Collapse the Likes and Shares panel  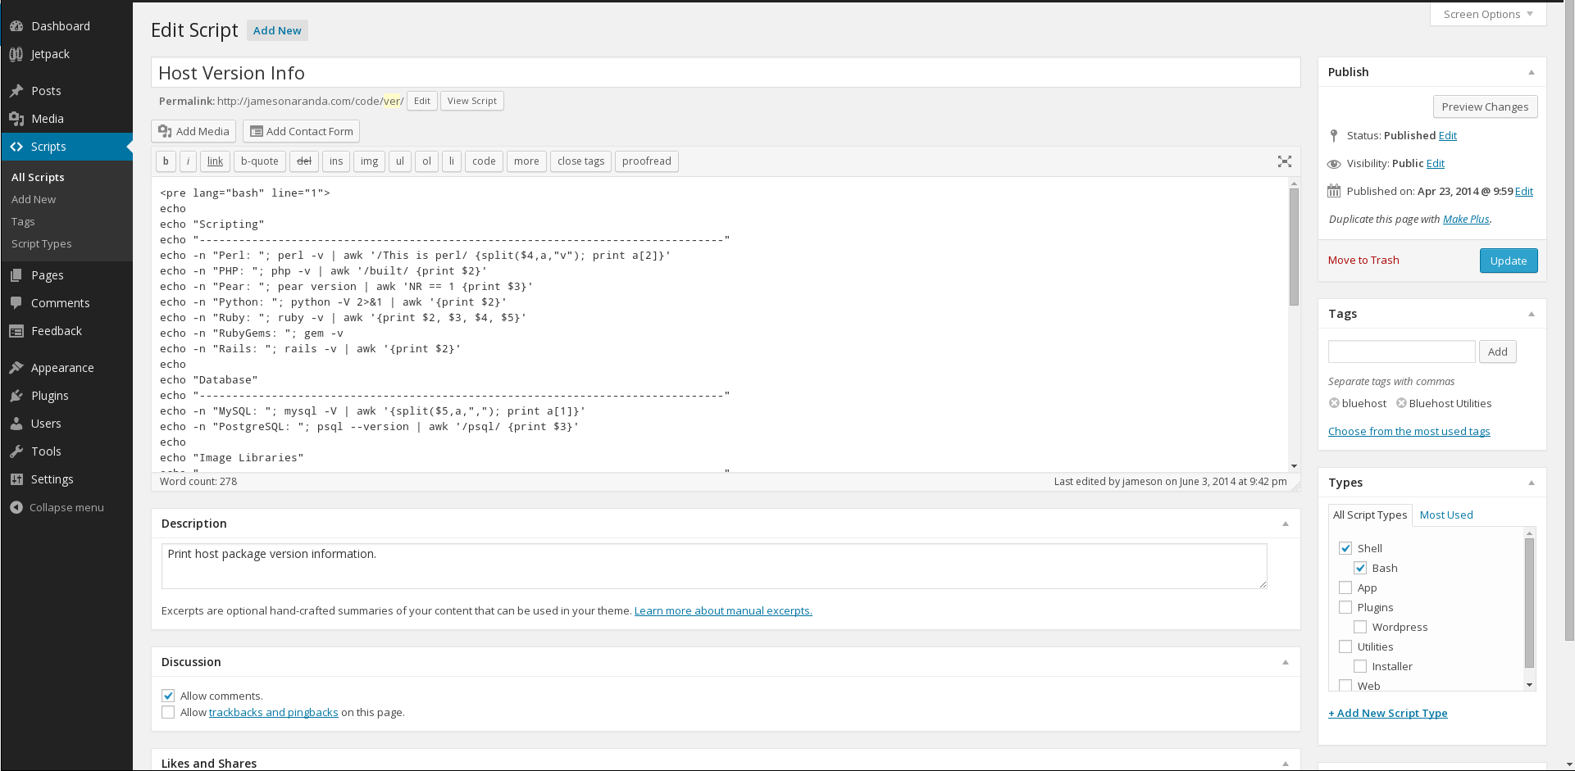1286,764
